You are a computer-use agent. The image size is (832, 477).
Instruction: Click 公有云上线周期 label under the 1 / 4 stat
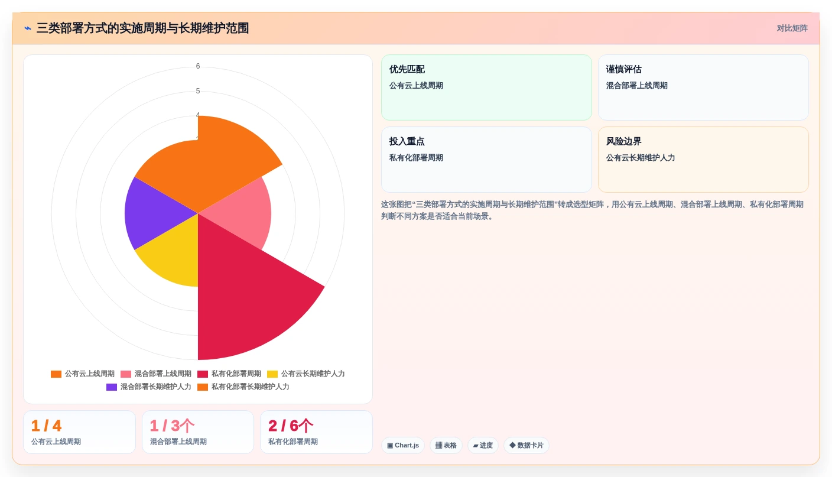coord(56,442)
